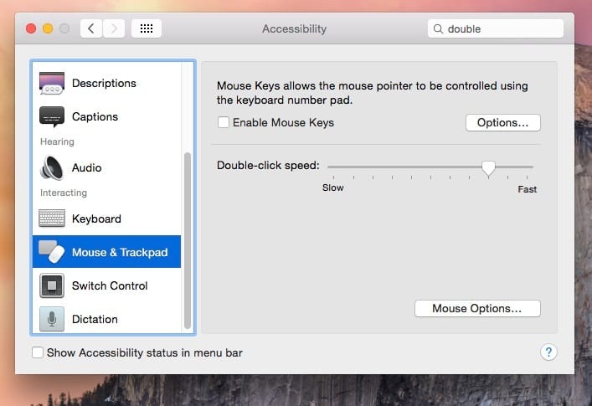The image size is (592, 406).
Task: Select Captions in the sidebar list
Action: click(107, 116)
